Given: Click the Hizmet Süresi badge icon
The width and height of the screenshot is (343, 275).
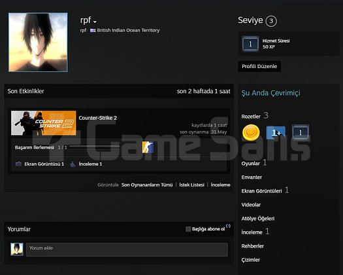Looking at the screenshot, I should 250,44.
